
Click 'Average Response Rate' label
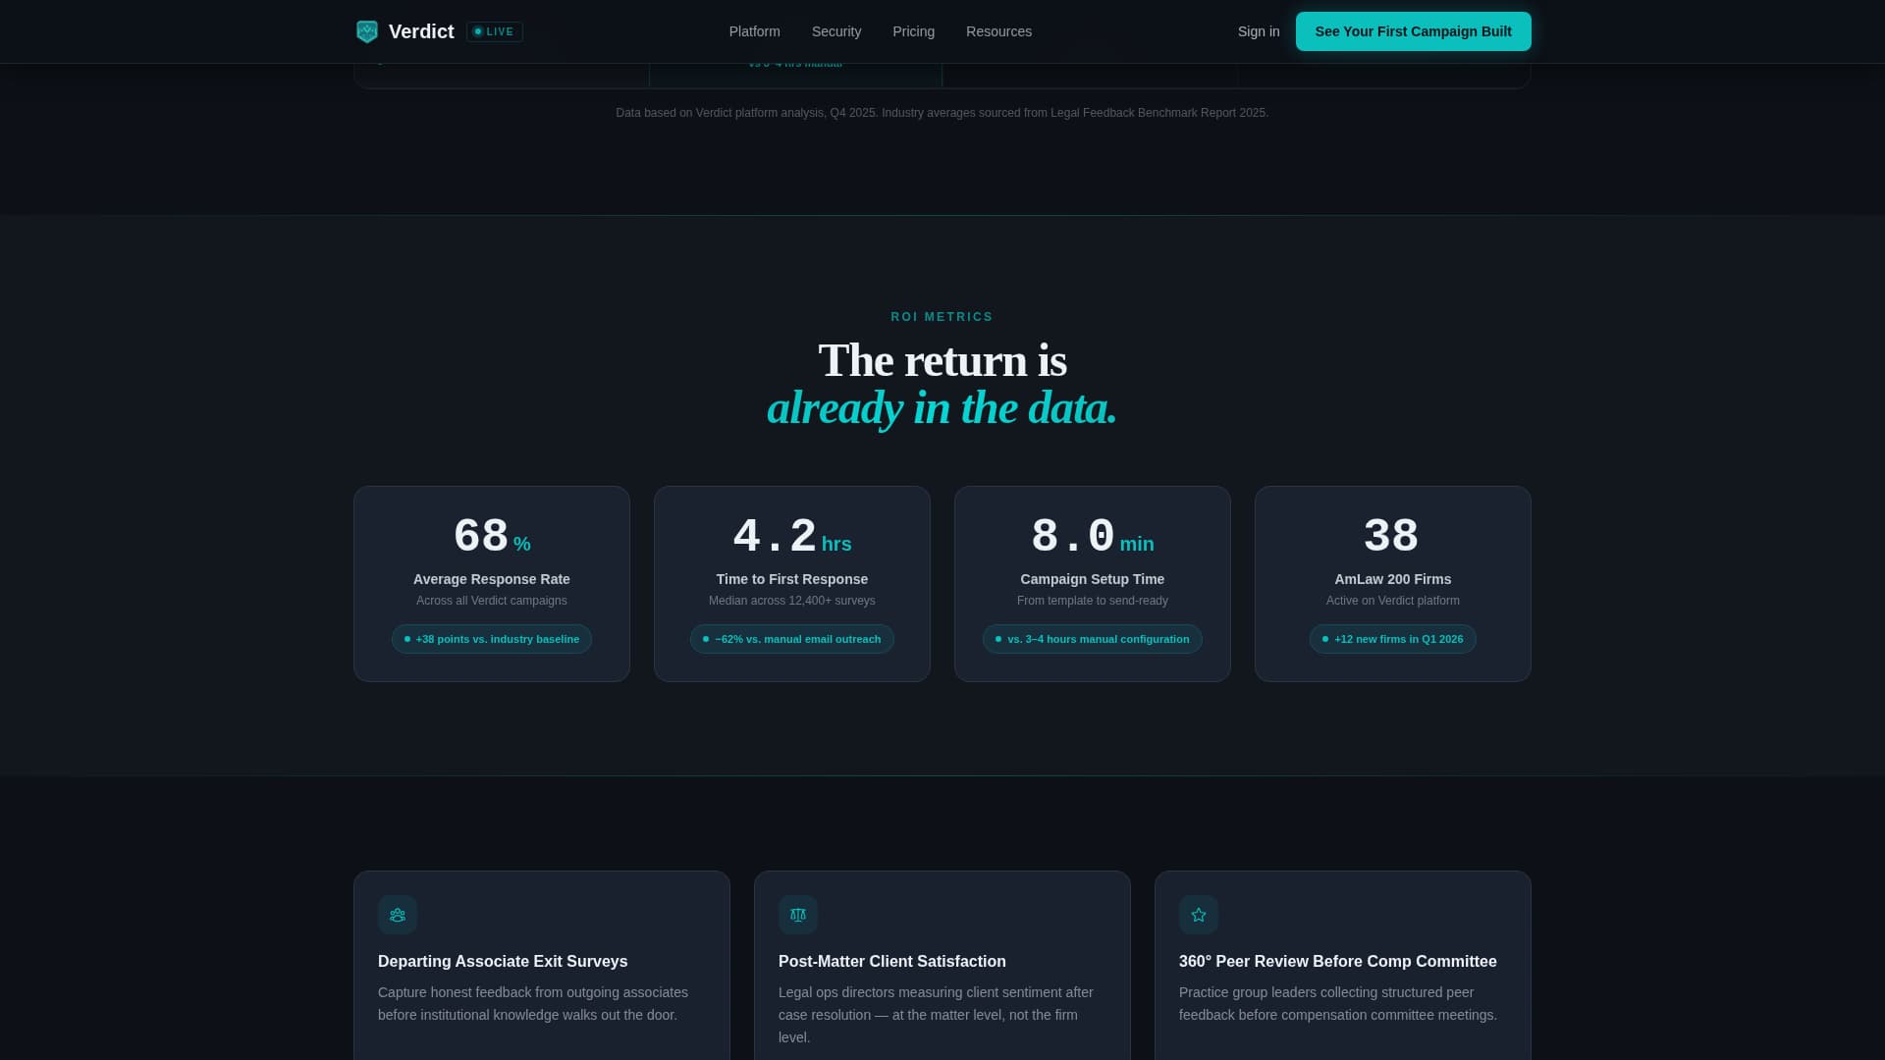(x=492, y=579)
